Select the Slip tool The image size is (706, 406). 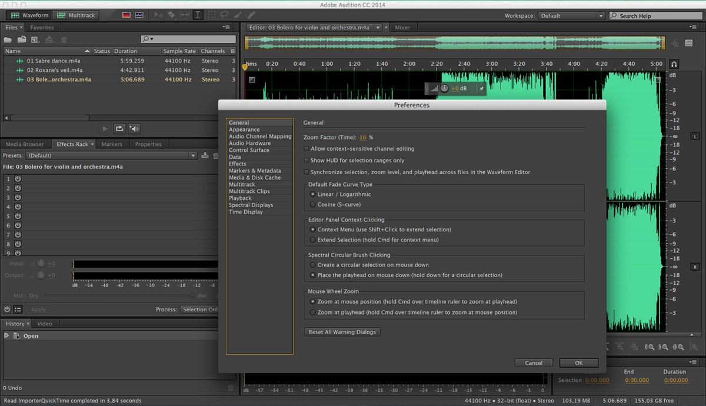coord(185,15)
